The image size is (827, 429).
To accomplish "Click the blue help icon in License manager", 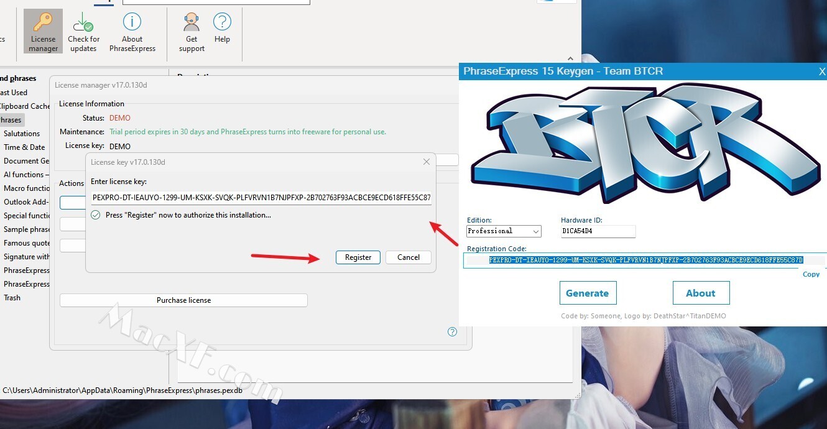I will [452, 331].
